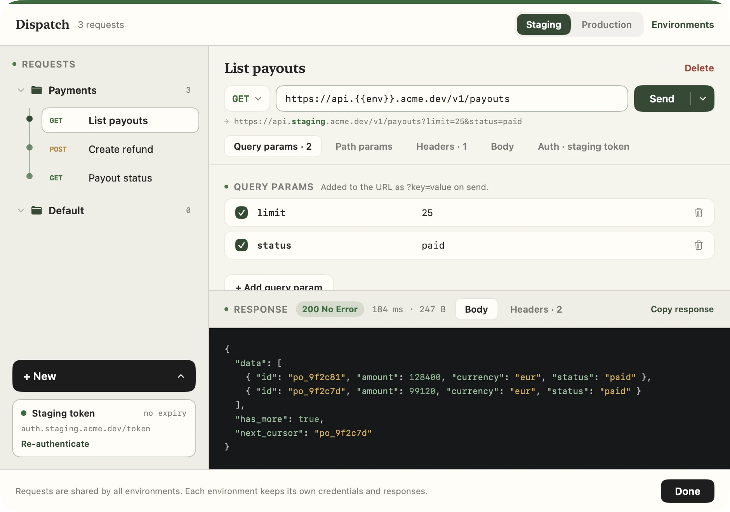Image resolution: width=730 pixels, height=512 pixels.
Task: Open the Headers · 1 request tab
Action: coord(441,146)
